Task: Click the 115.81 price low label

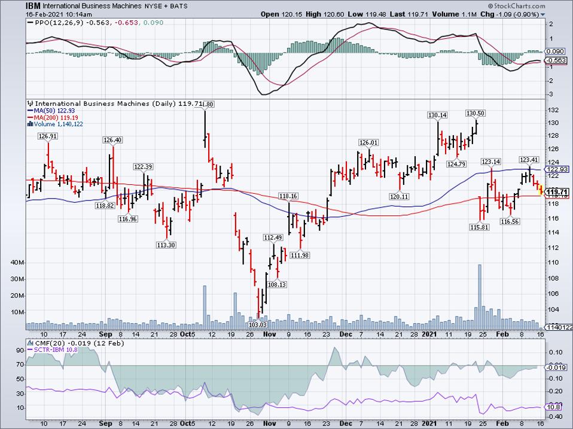Action: tap(479, 227)
